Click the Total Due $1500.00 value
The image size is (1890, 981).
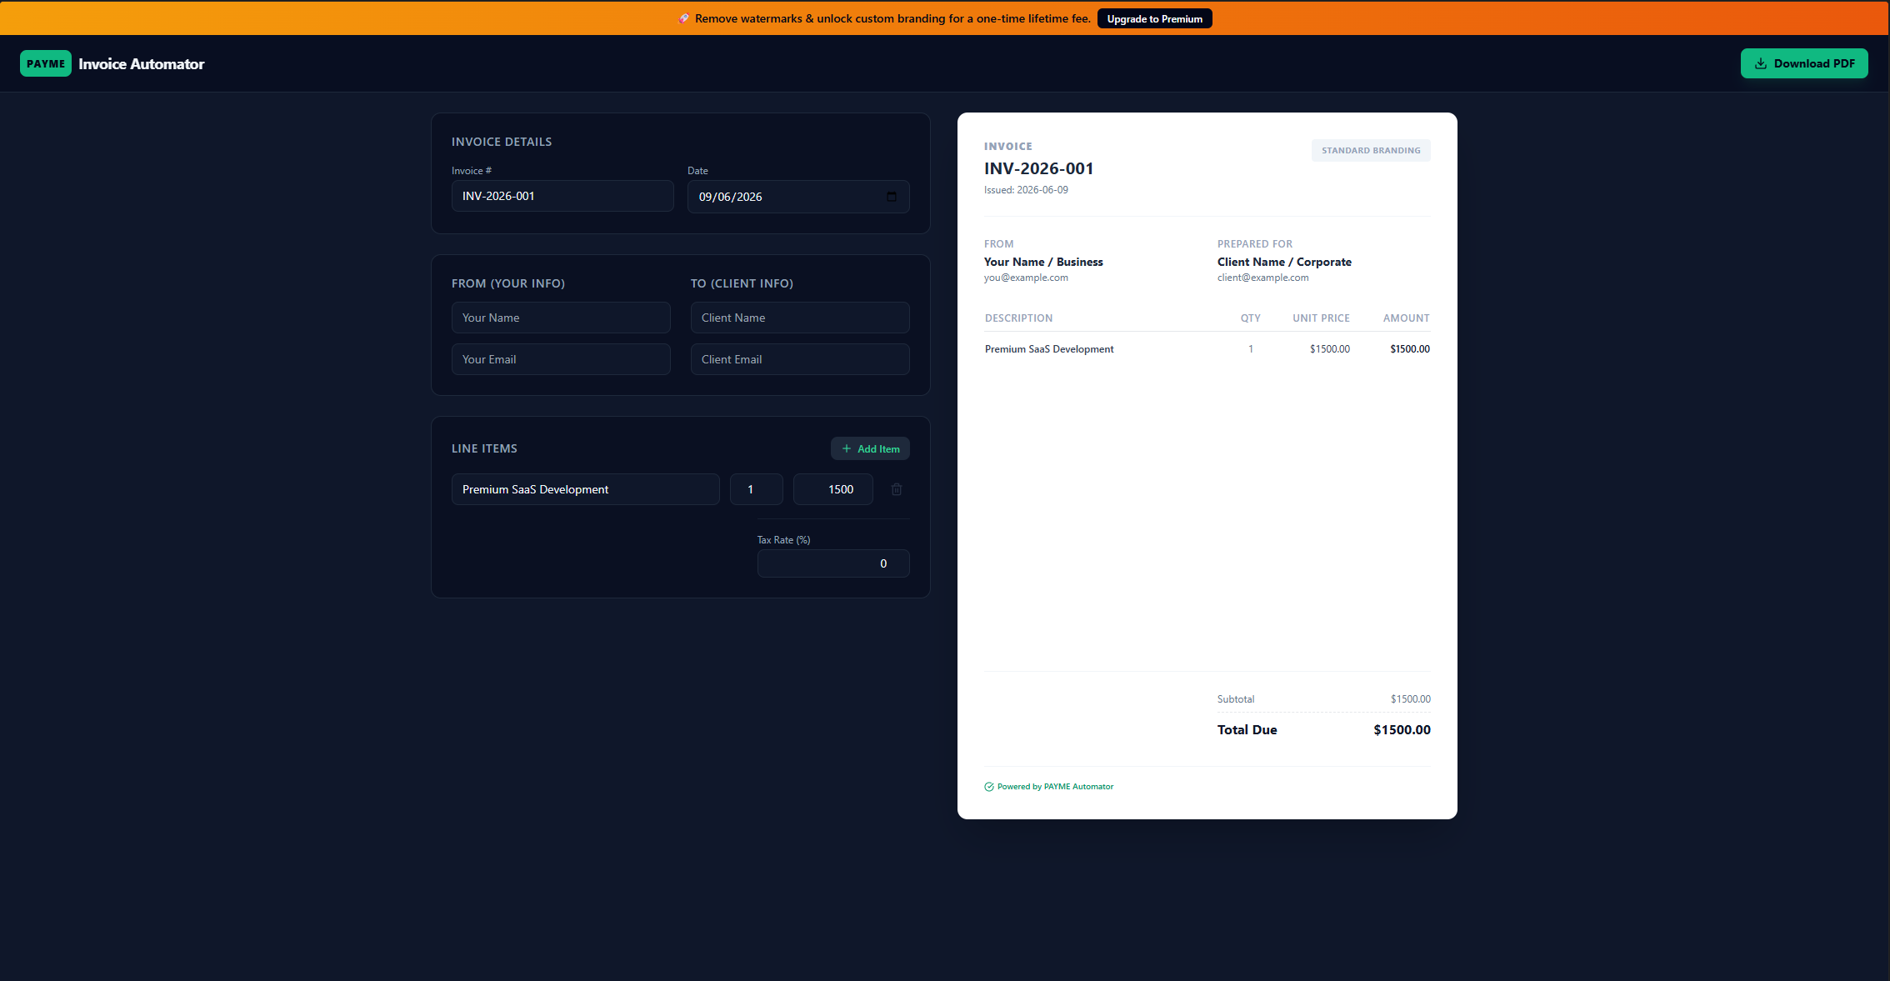tap(1402, 730)
